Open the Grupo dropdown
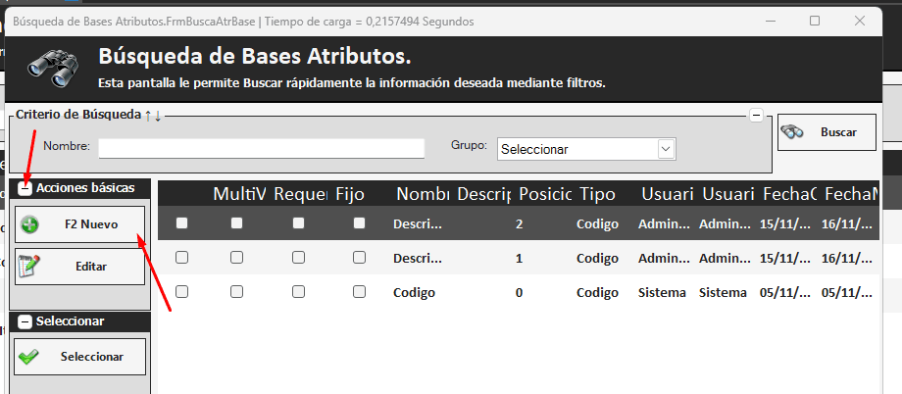This screenshot has height=394, width=902. tap(667, 149)
